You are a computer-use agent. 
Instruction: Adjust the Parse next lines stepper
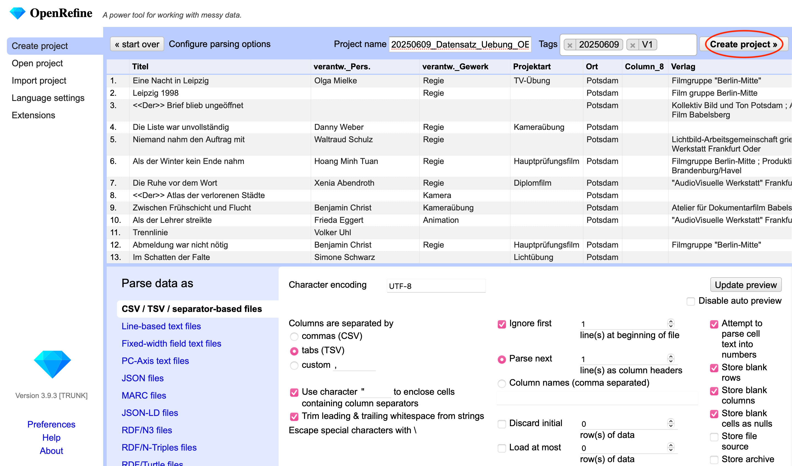pos(671,359)
